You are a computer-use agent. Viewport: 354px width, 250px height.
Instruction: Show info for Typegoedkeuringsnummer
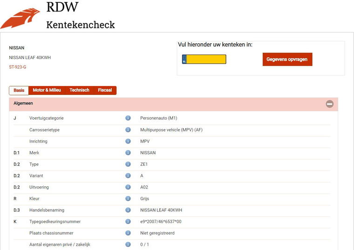click(x=128, y=222)
